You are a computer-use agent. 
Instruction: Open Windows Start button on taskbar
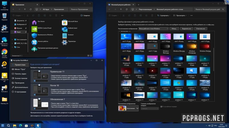coord(3,125)
